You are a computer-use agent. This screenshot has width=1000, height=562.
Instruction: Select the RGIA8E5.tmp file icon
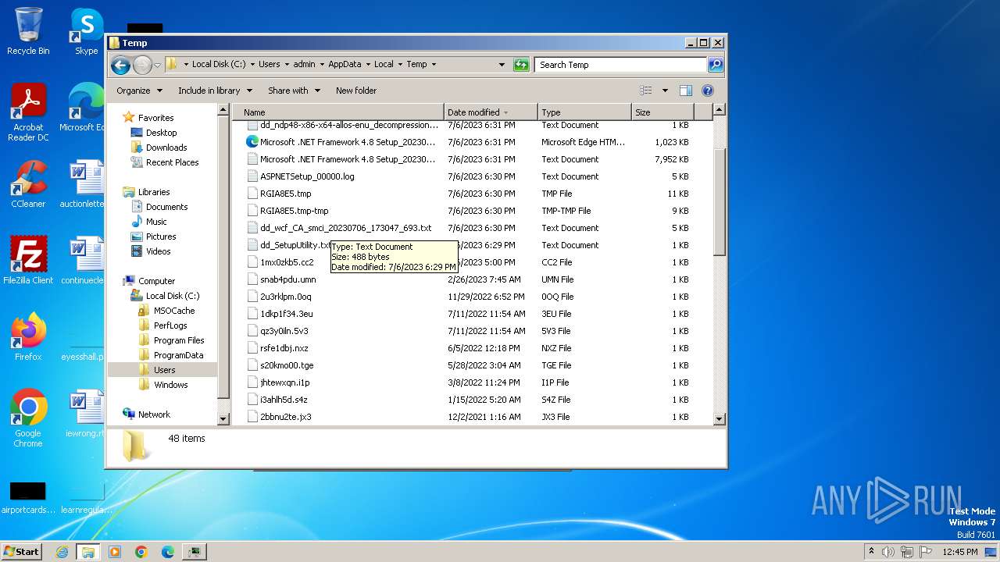252,194
